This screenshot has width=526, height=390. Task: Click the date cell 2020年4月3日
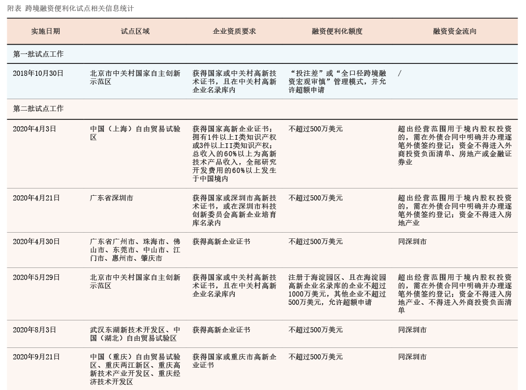point(35,129)
